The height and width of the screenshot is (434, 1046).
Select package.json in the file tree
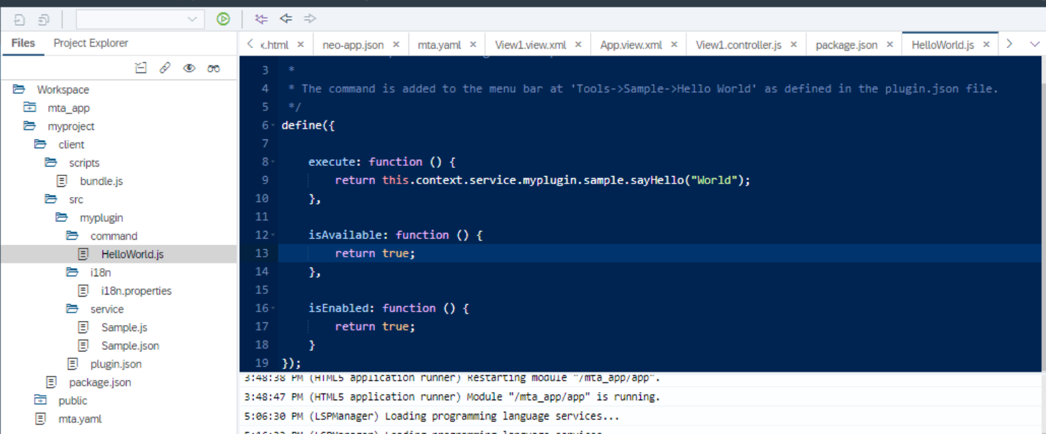[x=100, y=382]
